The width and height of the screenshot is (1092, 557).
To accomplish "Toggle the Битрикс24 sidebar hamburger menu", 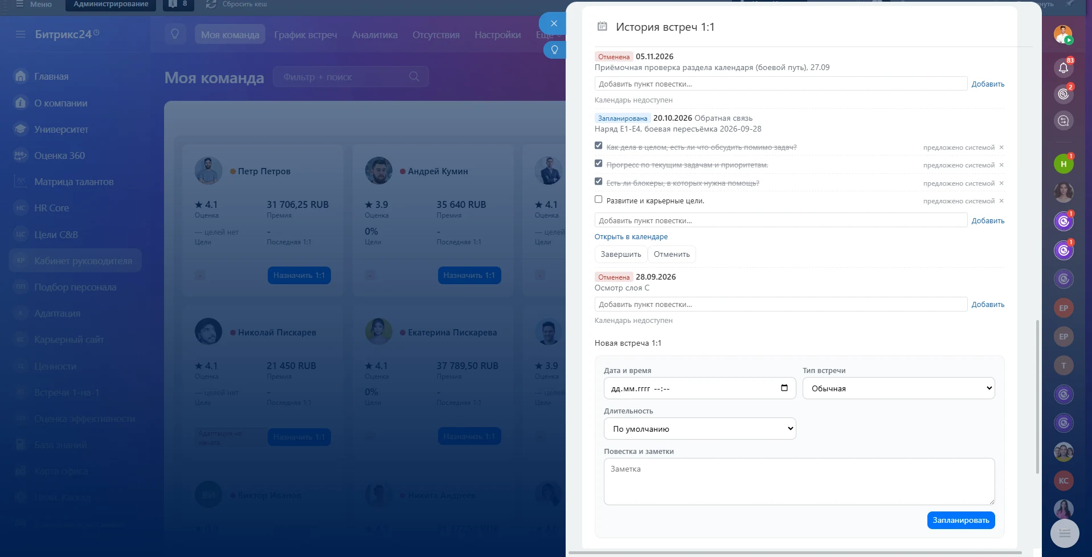I will point(21,34).
